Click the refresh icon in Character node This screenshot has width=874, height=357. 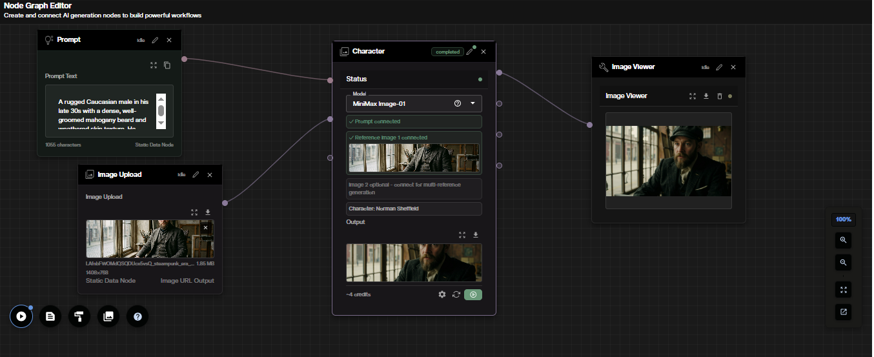point(456,294)
